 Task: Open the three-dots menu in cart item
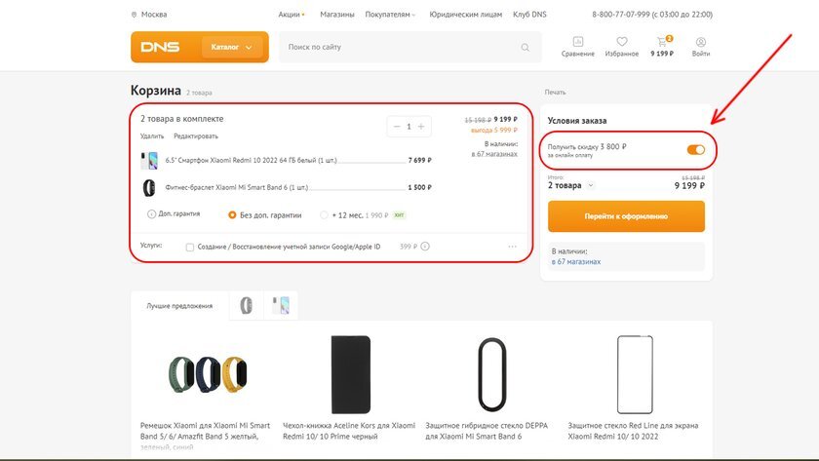click(x=513, y=247)
